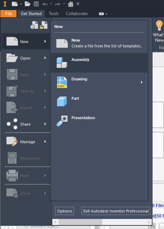This screenshot has height=229, width=164.
Task: Click the Drawing DWG icon
Action: tap(62, 82)
